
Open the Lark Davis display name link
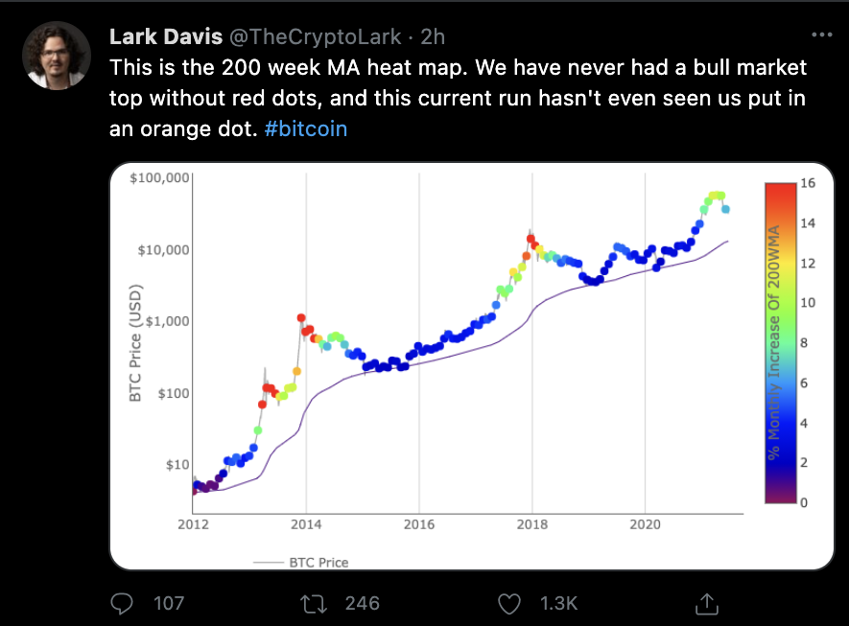point(162,36)
